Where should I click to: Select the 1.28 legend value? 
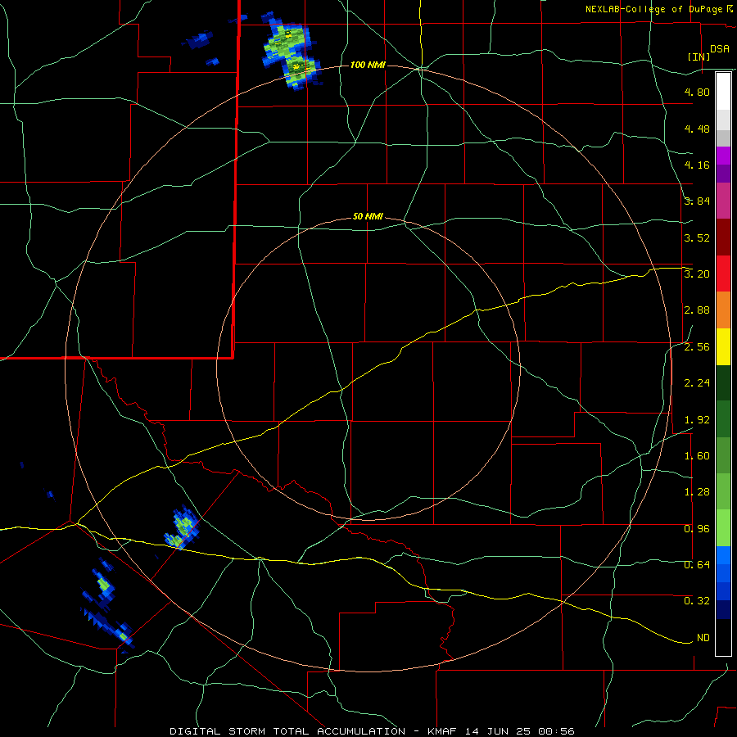point(697,492)
